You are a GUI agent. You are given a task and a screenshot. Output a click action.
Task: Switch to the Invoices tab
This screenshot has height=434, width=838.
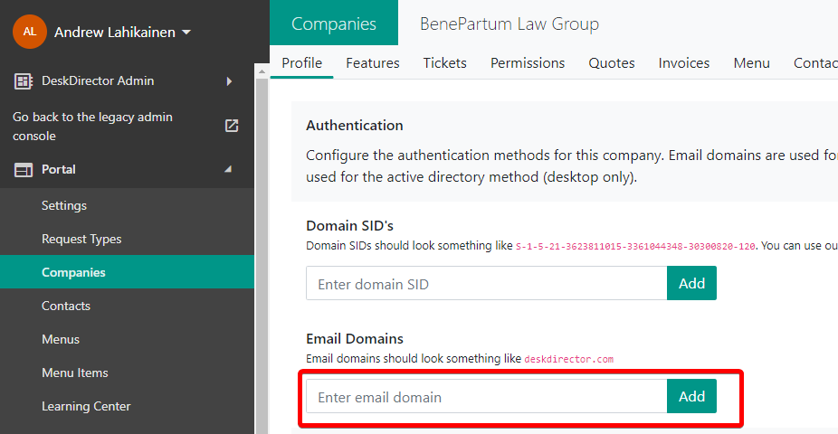point(683,63)
